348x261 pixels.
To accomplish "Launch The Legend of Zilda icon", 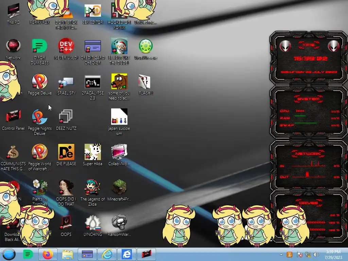I will [x=92, y=193].
